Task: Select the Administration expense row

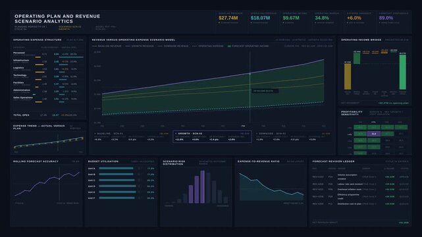Action: pyautogui.click(x=49, y=92)
